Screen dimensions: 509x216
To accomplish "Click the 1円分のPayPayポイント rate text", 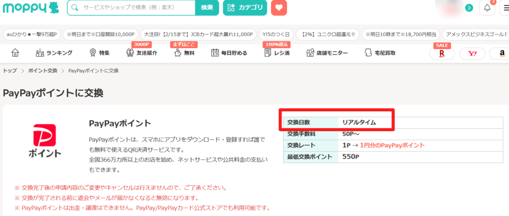I will point(392,145).
